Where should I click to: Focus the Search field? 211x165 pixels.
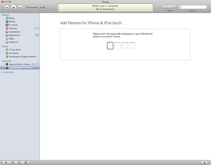point(193,7)
